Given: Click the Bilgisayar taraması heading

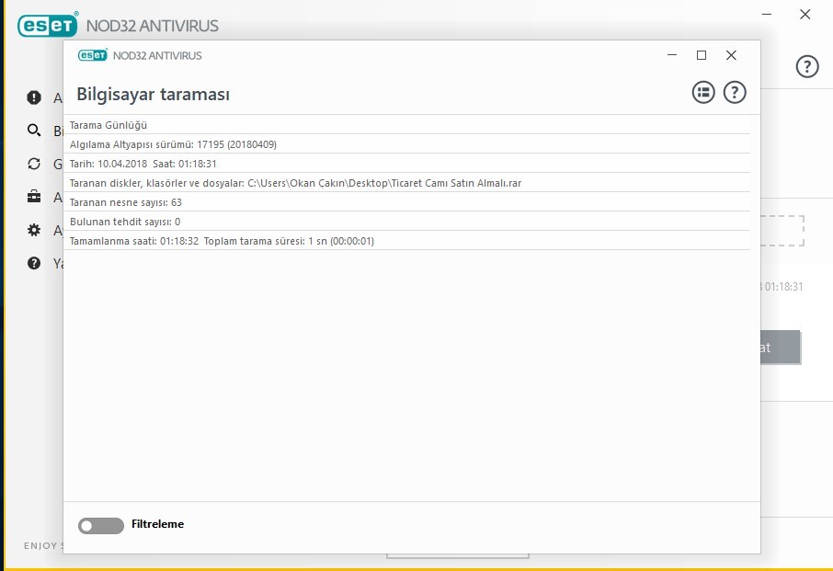Looking at the screenshot, I should tap(153, 94).
